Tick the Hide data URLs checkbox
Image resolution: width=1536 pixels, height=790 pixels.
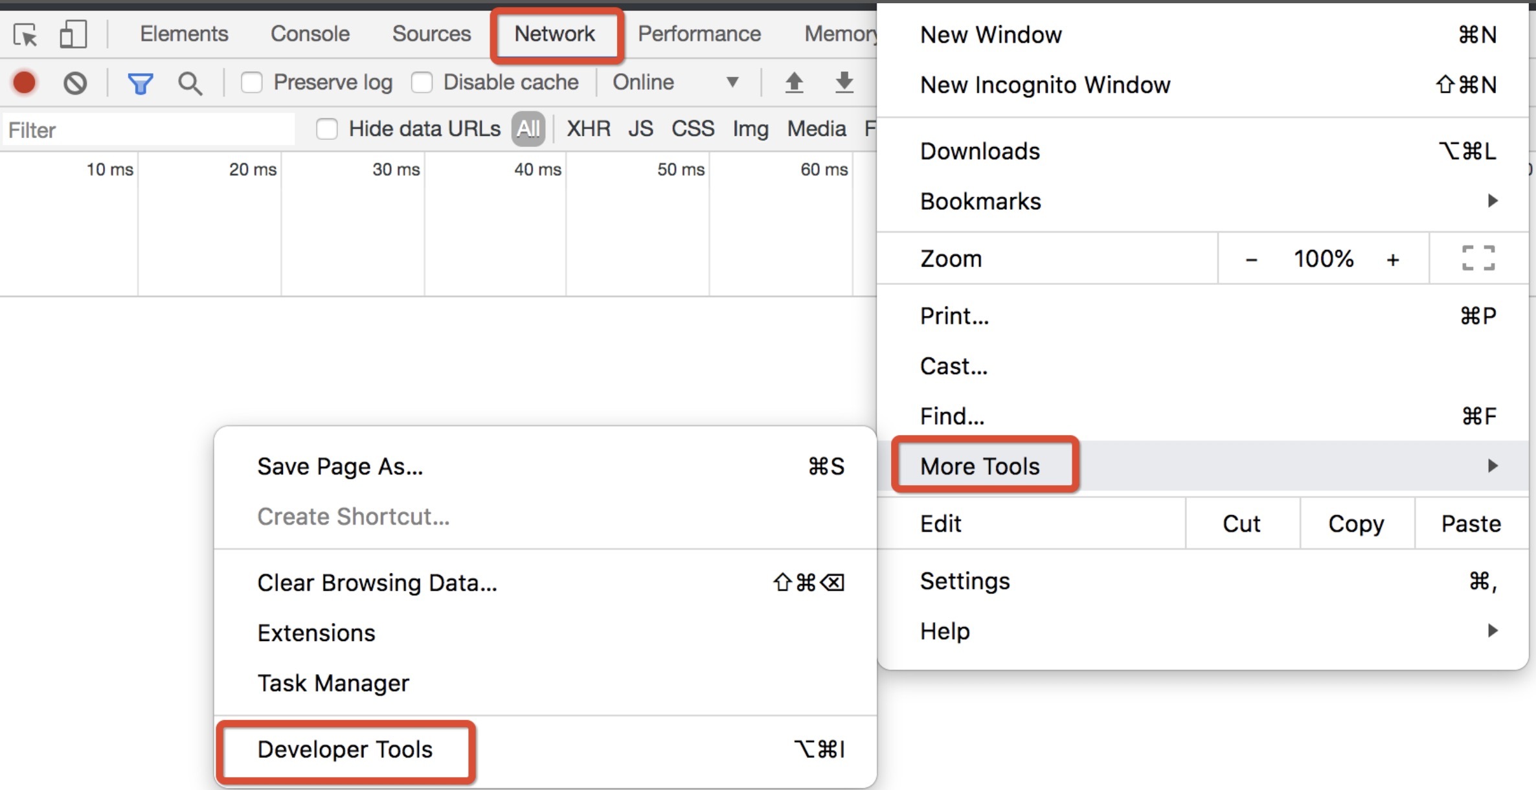tap(326, 129)
